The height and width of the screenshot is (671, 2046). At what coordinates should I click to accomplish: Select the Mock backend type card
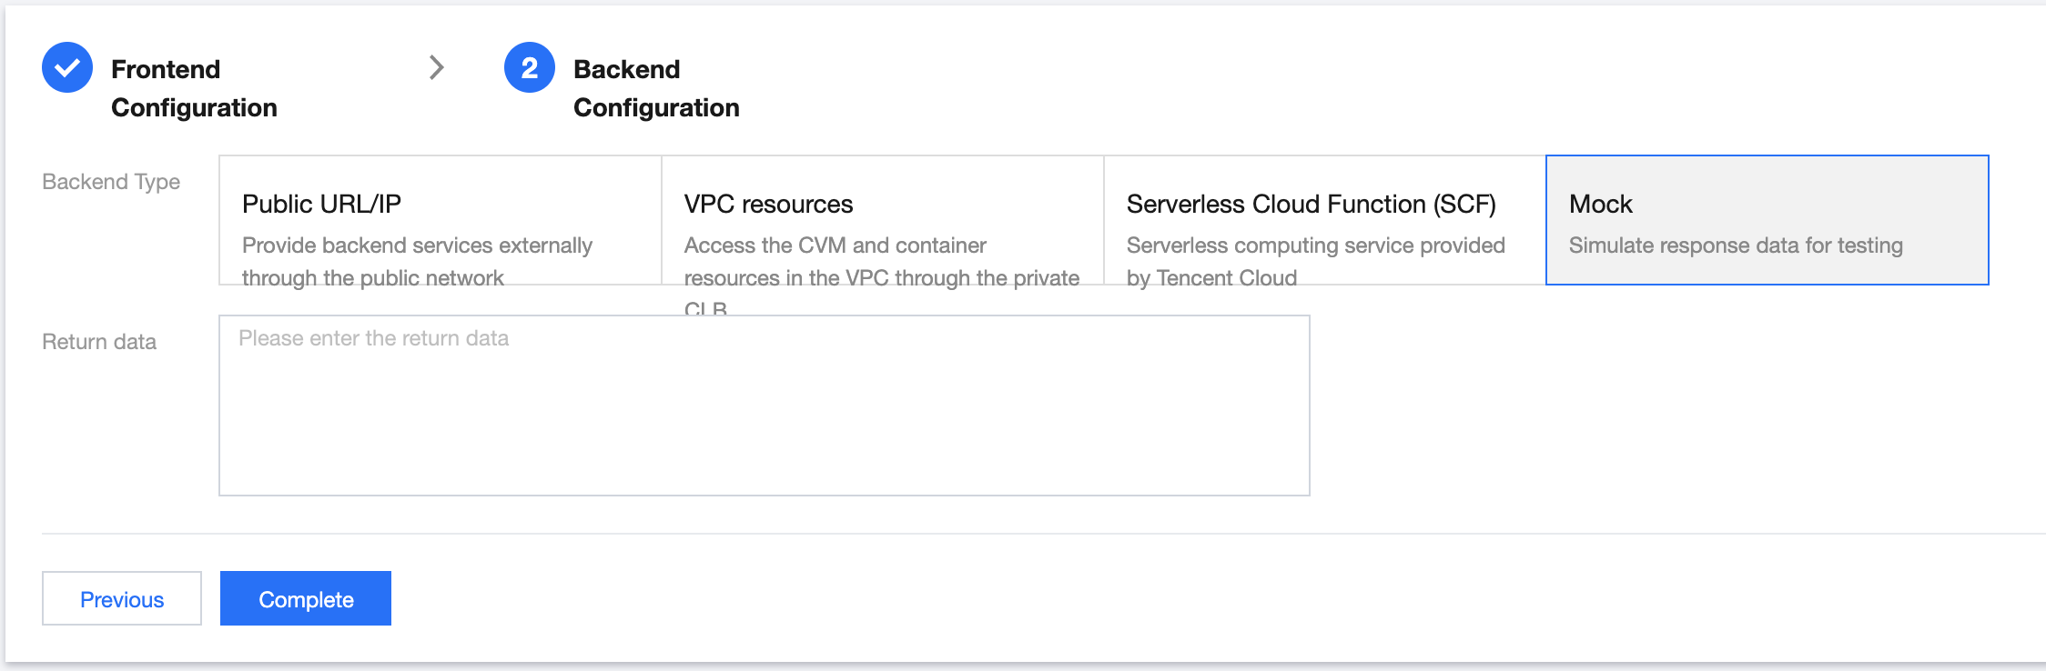pyautogui.click(x=1767, y=219)
